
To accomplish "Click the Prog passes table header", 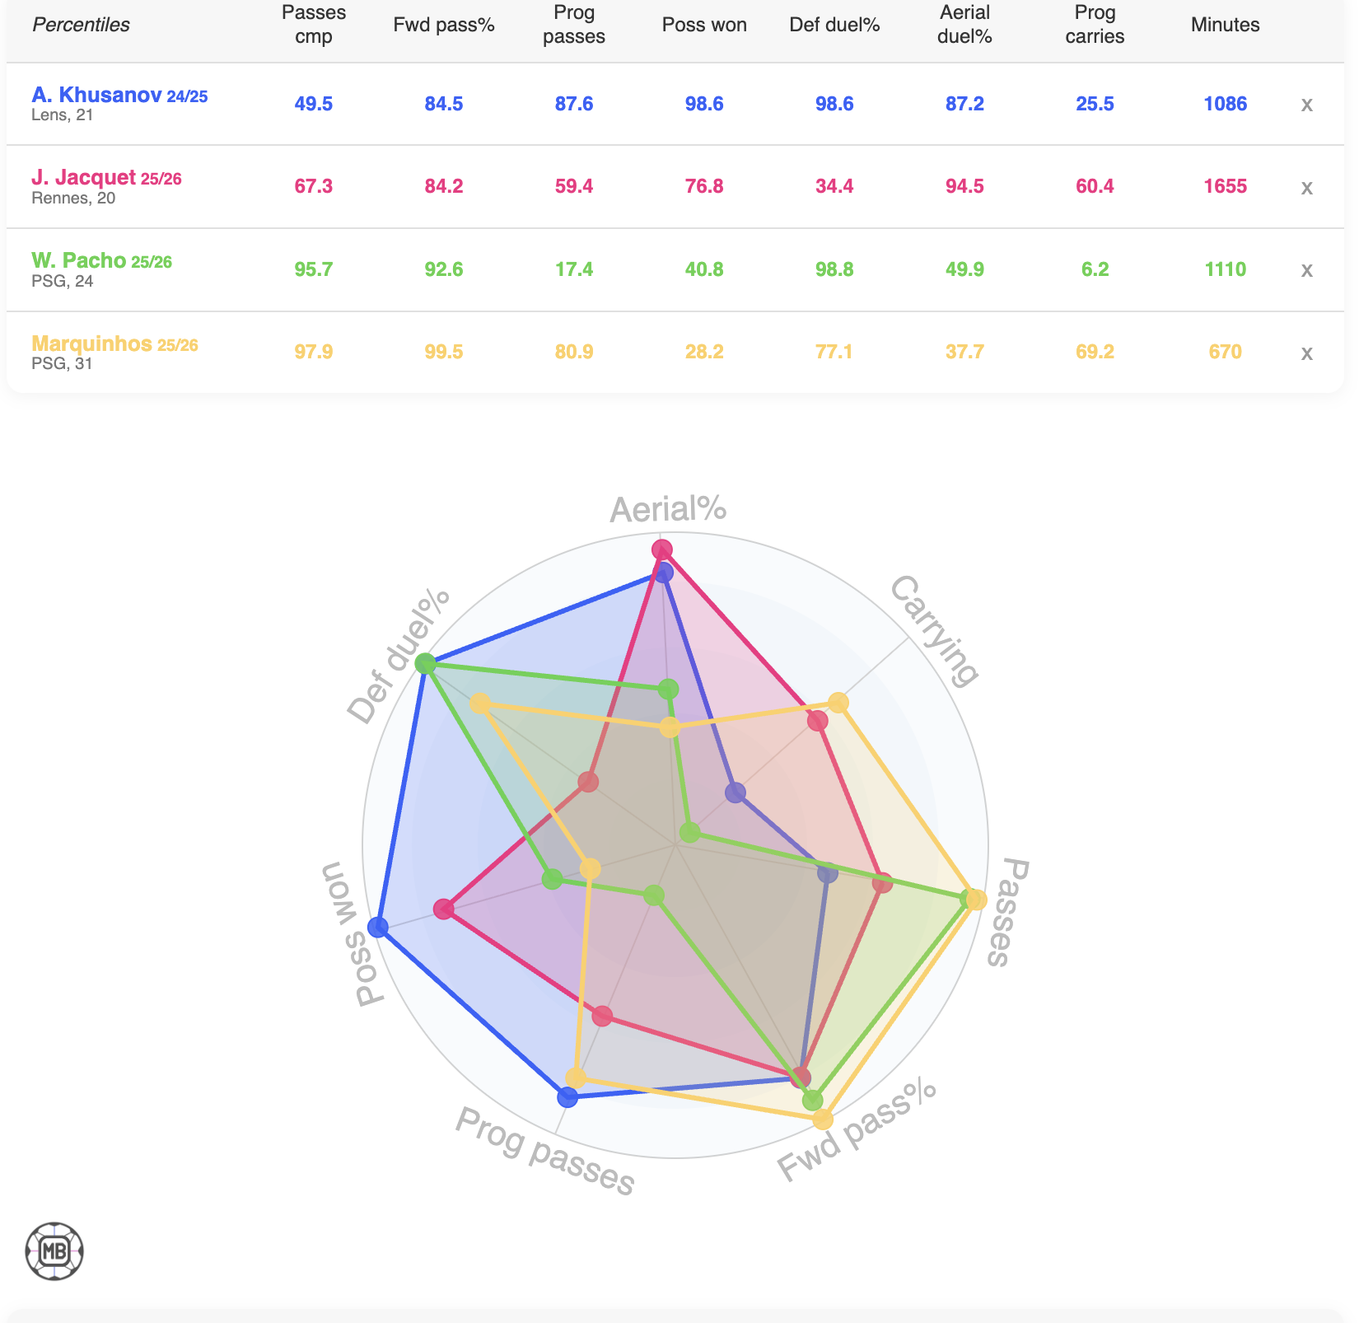I will (574, 25).
